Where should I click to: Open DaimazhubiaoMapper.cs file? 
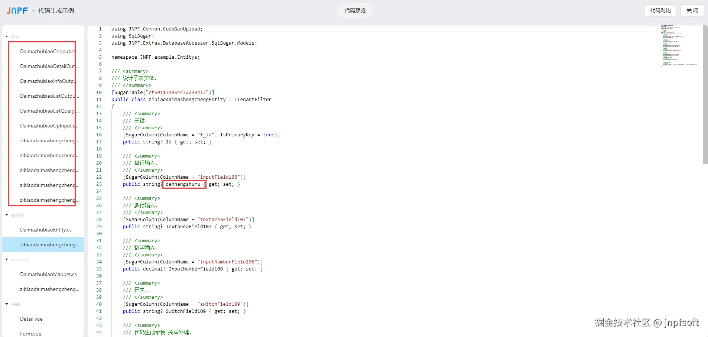coord(43,274)
